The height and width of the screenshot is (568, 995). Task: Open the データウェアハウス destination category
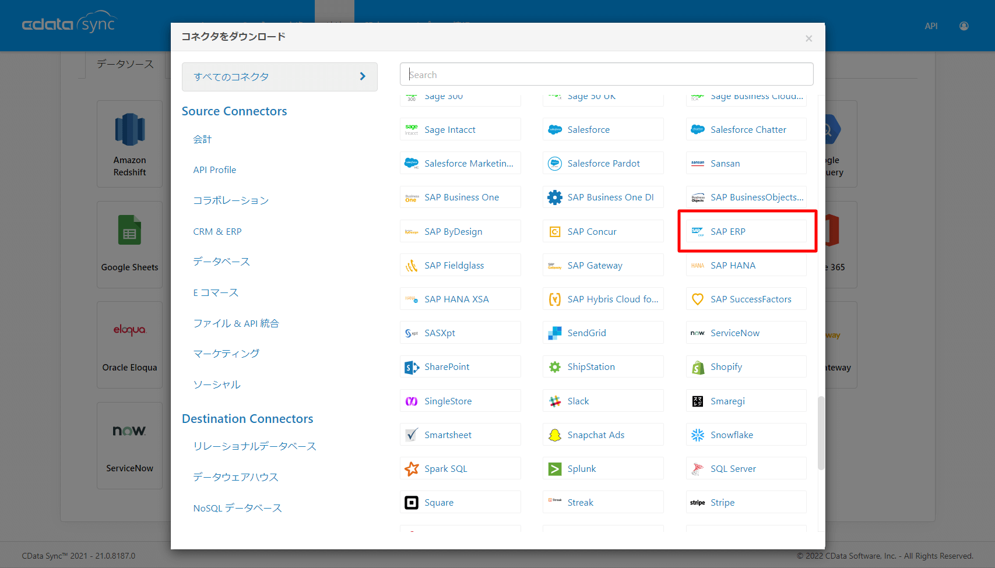coord(235,477)
